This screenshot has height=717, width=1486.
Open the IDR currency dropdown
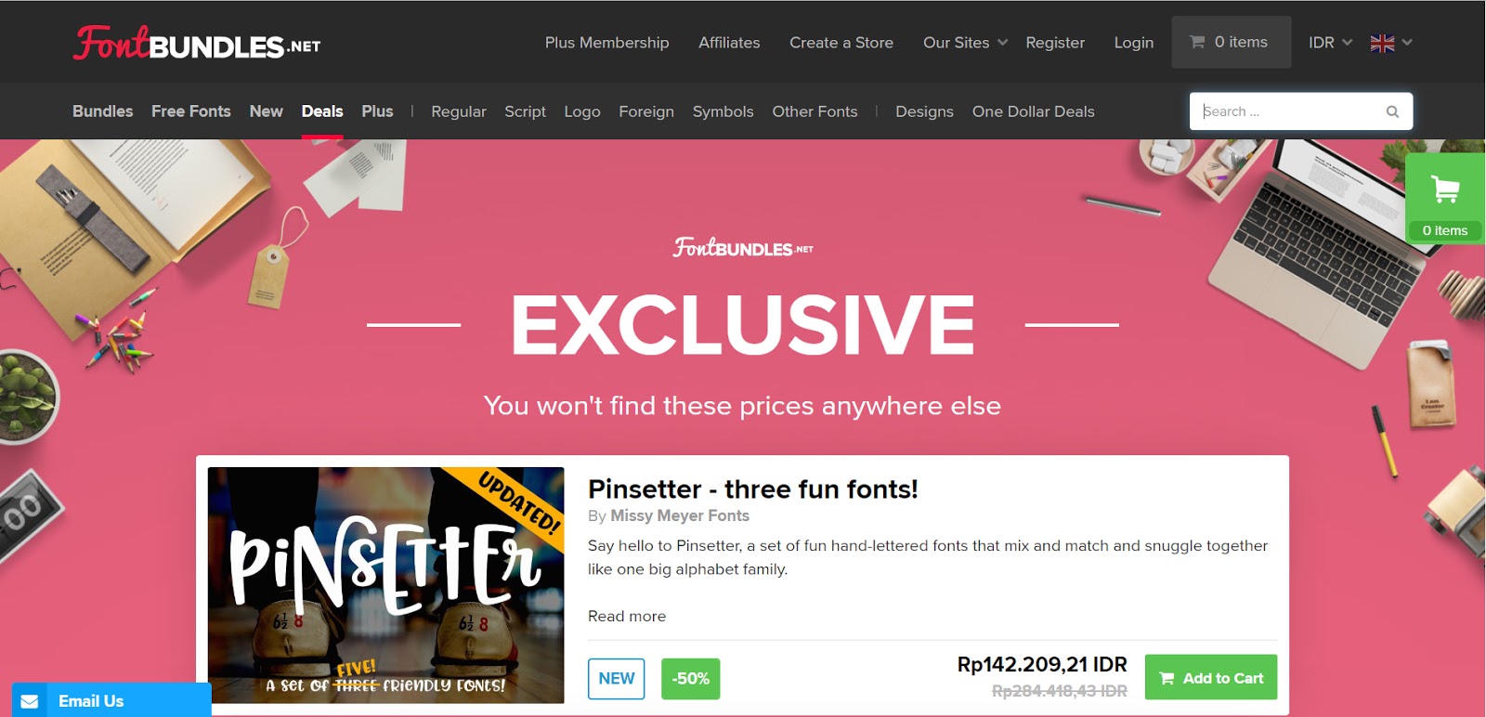(1330, 43)
